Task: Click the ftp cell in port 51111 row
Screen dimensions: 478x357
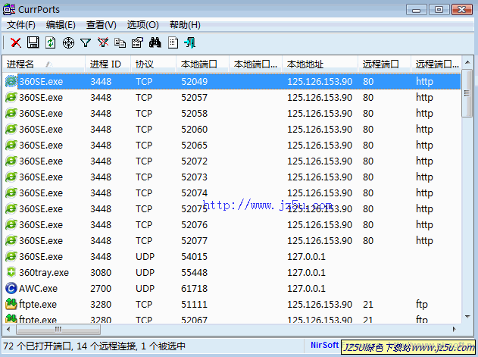Action: point(422,304)
